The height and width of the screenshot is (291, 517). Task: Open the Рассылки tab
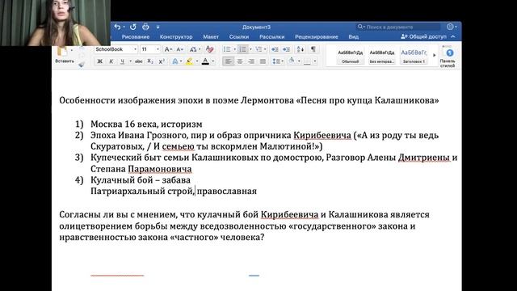pyautogui.click(x=272, y=37)
